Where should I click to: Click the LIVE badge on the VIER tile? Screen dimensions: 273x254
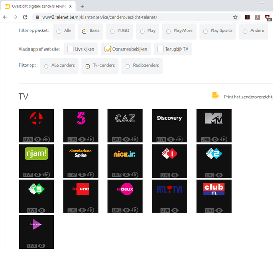[x=28, y=139]
